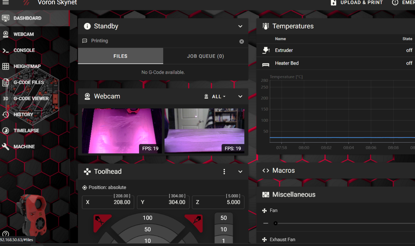Click the 3D G-Code Viewer icon
This screenshot has width=415, height=246.
[6, 98]
